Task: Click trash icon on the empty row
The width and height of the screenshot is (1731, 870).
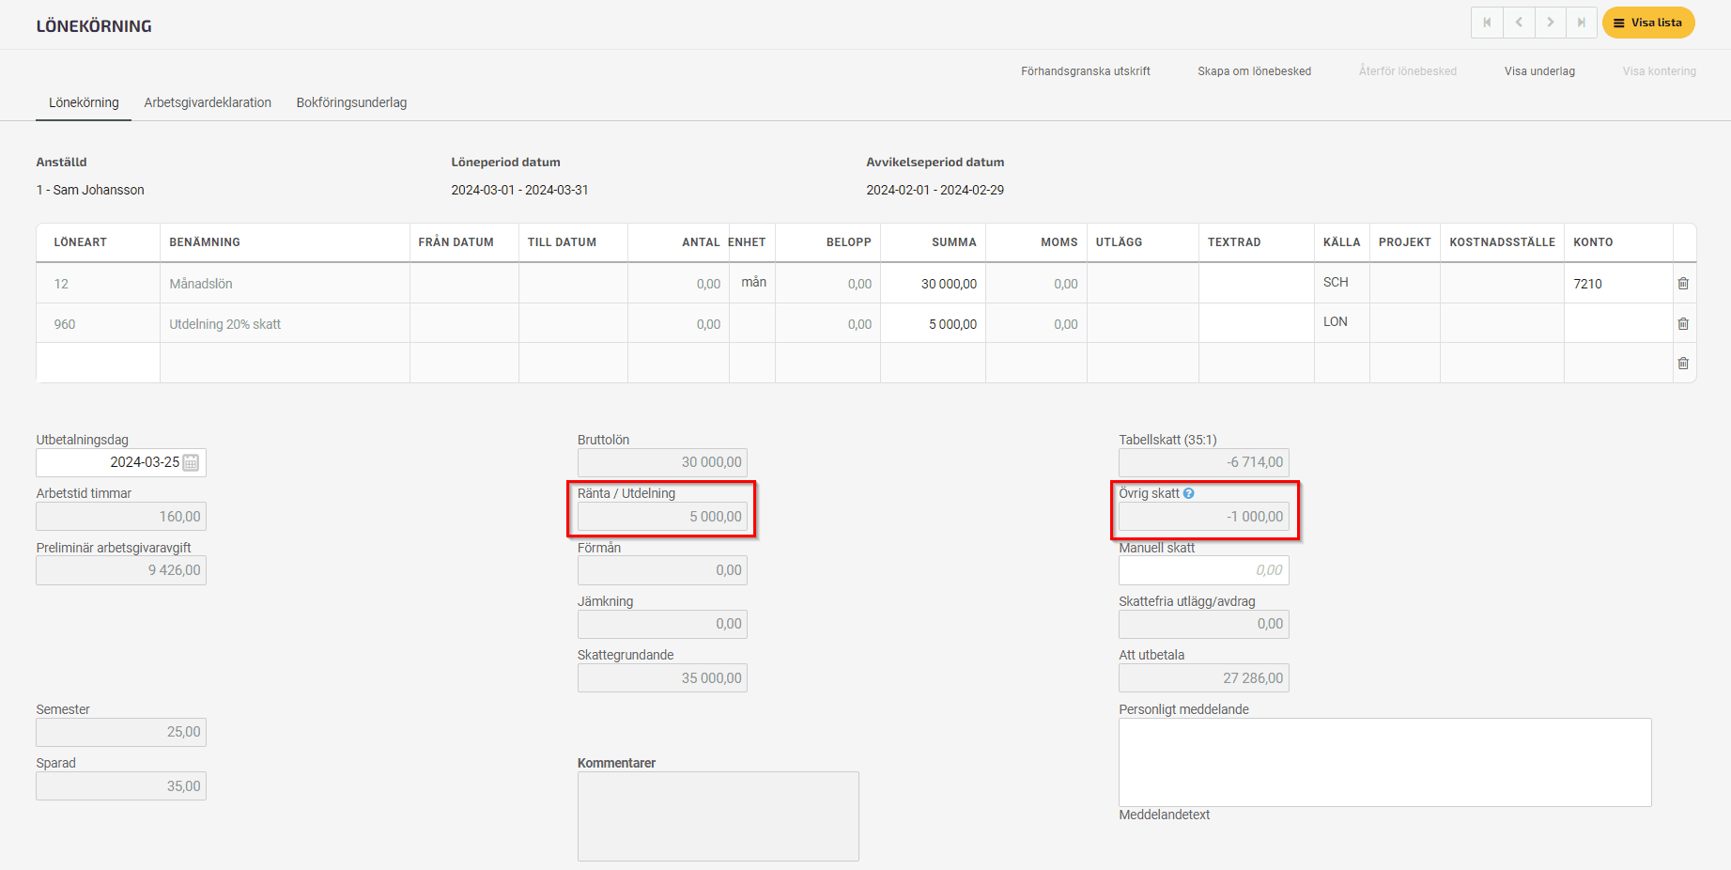Action: [1683, 363]
